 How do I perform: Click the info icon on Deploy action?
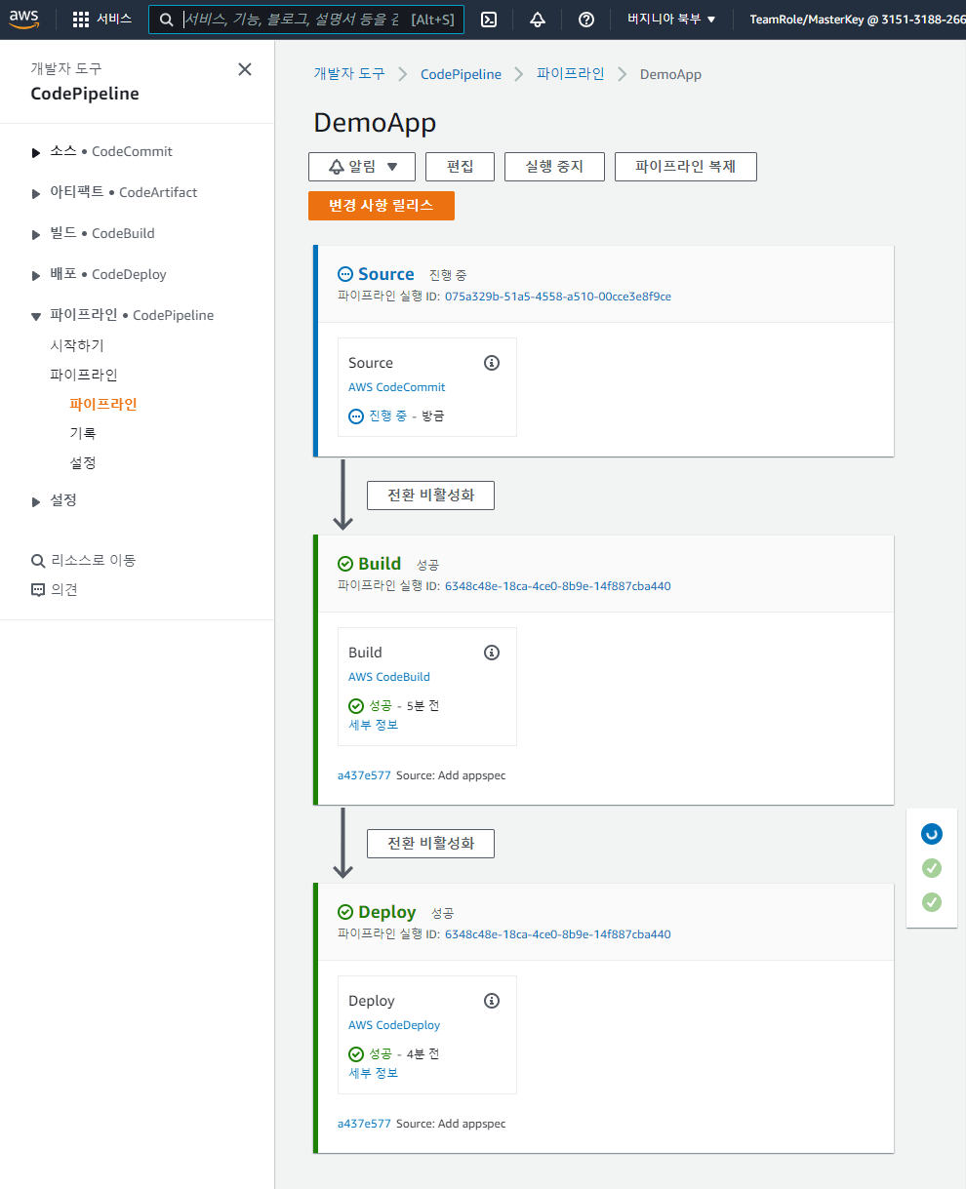click(x=492, y=1001)
